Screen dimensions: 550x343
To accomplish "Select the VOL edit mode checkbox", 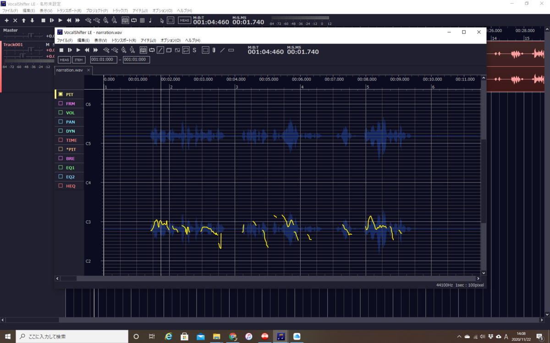I will 60,113.
